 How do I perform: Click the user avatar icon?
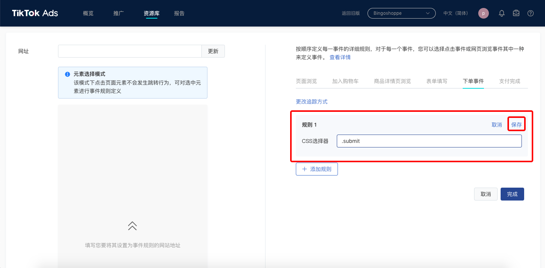click(484, 13)
